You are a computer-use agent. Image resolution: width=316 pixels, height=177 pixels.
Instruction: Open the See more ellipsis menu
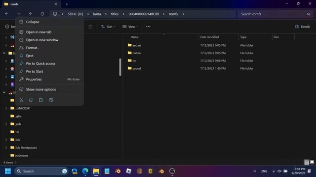click(x=148, y=27)
